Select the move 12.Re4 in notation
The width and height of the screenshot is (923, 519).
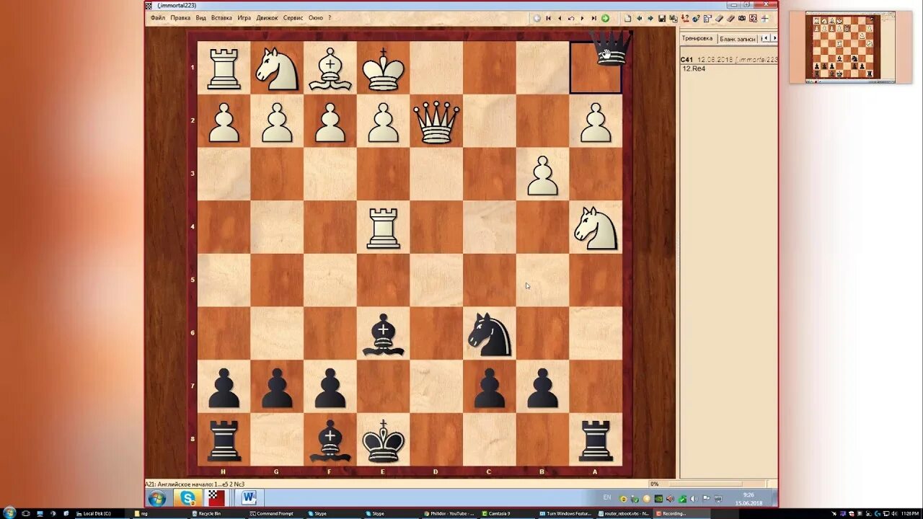(694, 68)
